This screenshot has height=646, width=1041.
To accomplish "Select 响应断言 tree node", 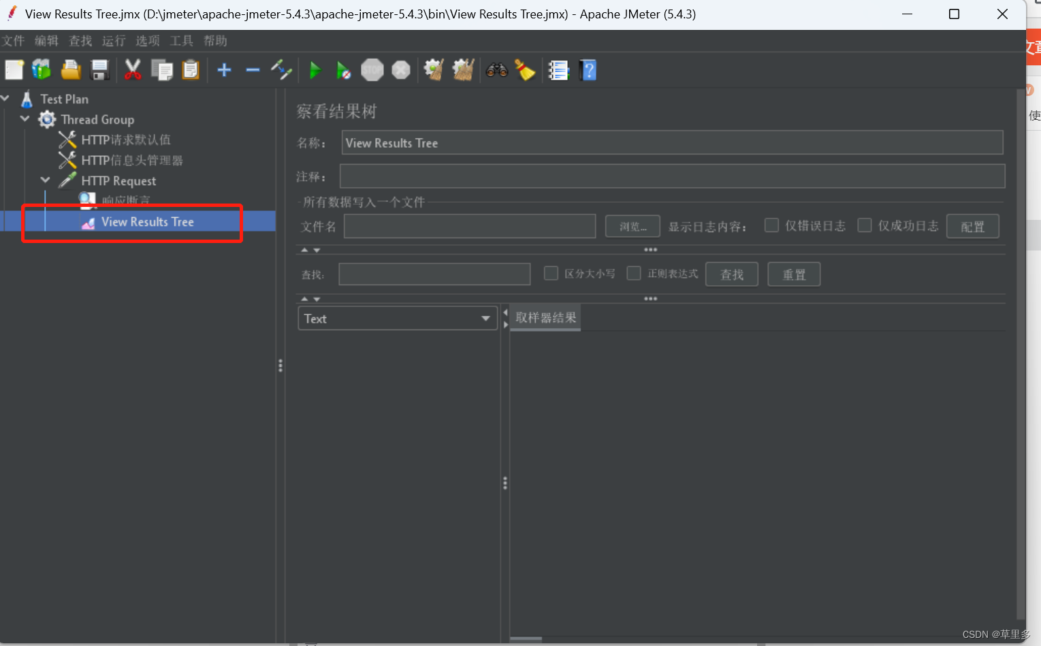I will (126, 200).
